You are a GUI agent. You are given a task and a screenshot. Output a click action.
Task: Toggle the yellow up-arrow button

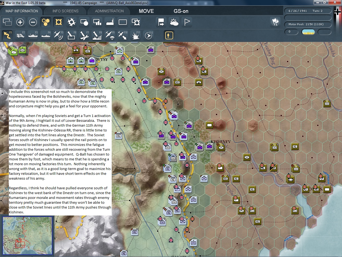click(169, 35)
